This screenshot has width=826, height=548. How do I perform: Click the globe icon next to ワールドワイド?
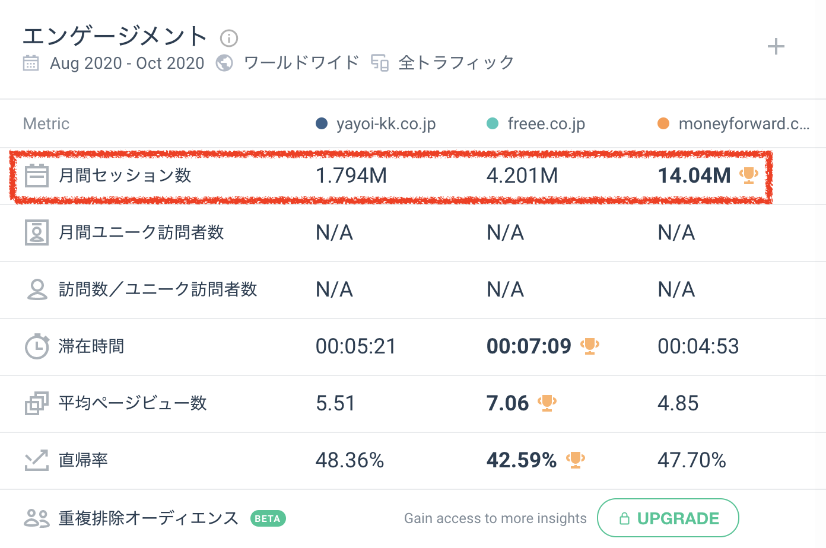[224, 63]
